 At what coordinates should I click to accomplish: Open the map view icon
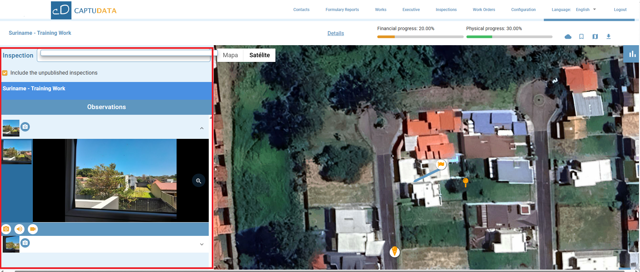point(595,36)
